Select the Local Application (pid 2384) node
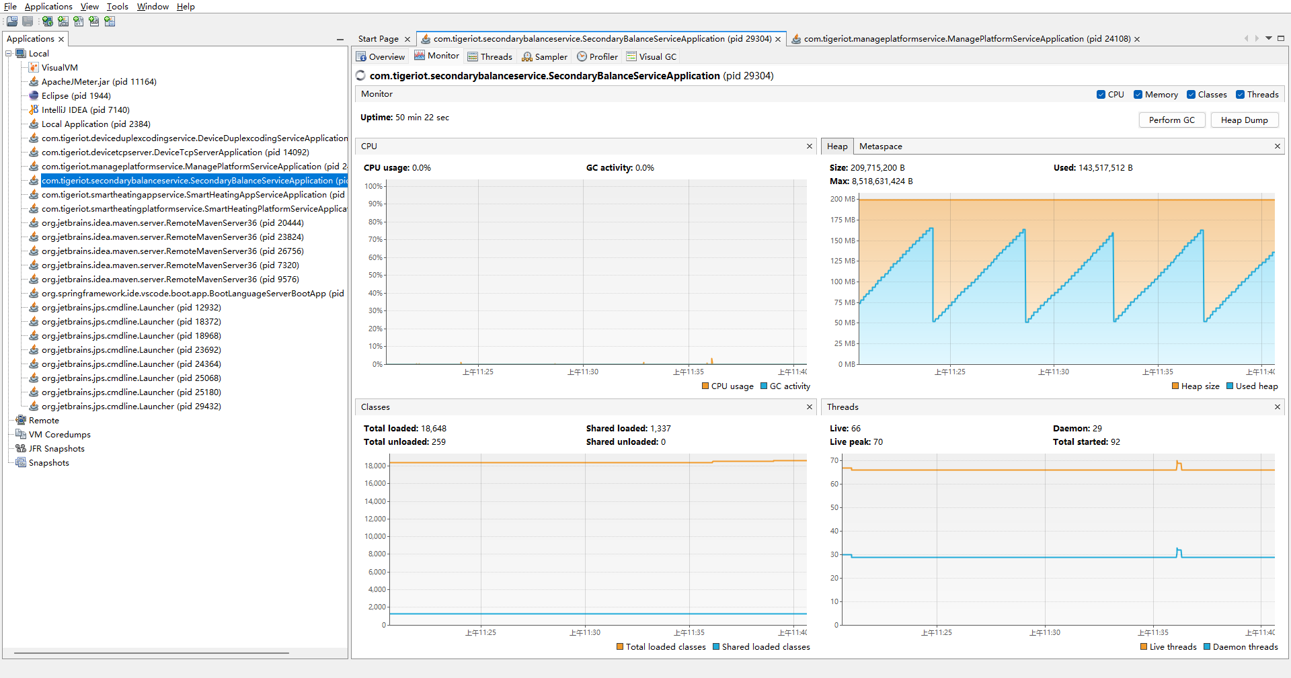 click(96, 124)
